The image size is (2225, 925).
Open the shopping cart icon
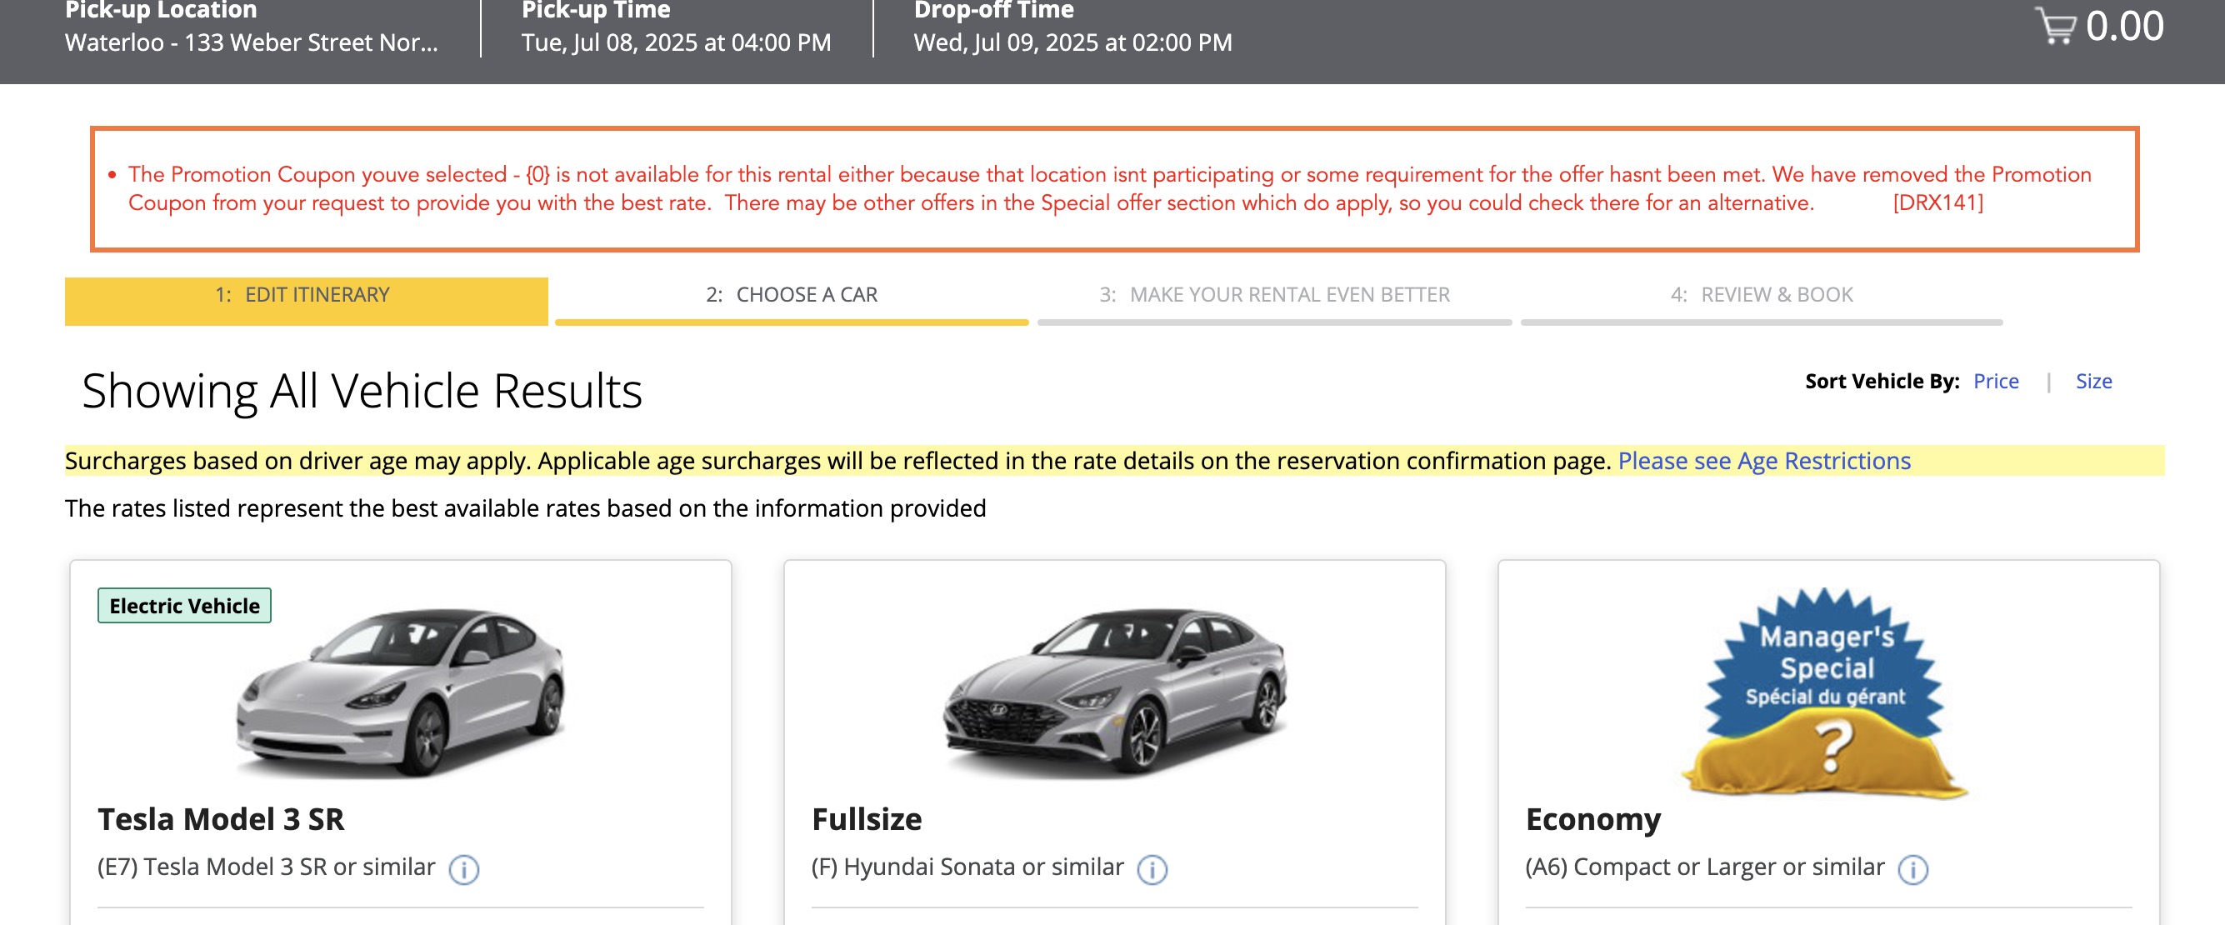pos(2056,26)
